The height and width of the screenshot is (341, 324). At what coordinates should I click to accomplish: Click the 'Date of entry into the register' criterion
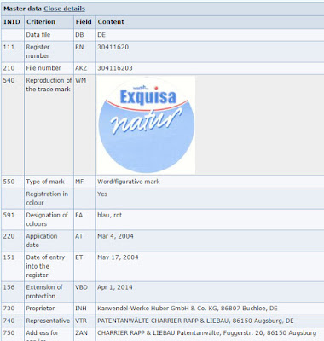pyautogui.click(x=45, y=266)
